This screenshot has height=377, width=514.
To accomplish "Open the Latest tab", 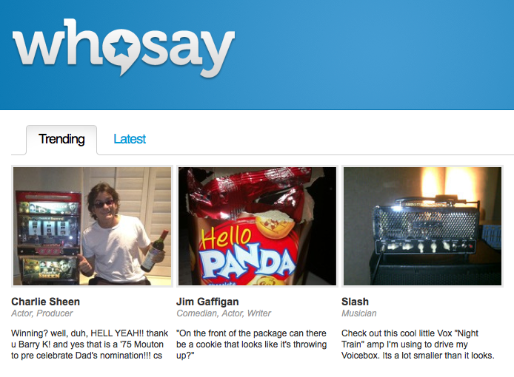I will pyautogui.click(x=130, y=139).
